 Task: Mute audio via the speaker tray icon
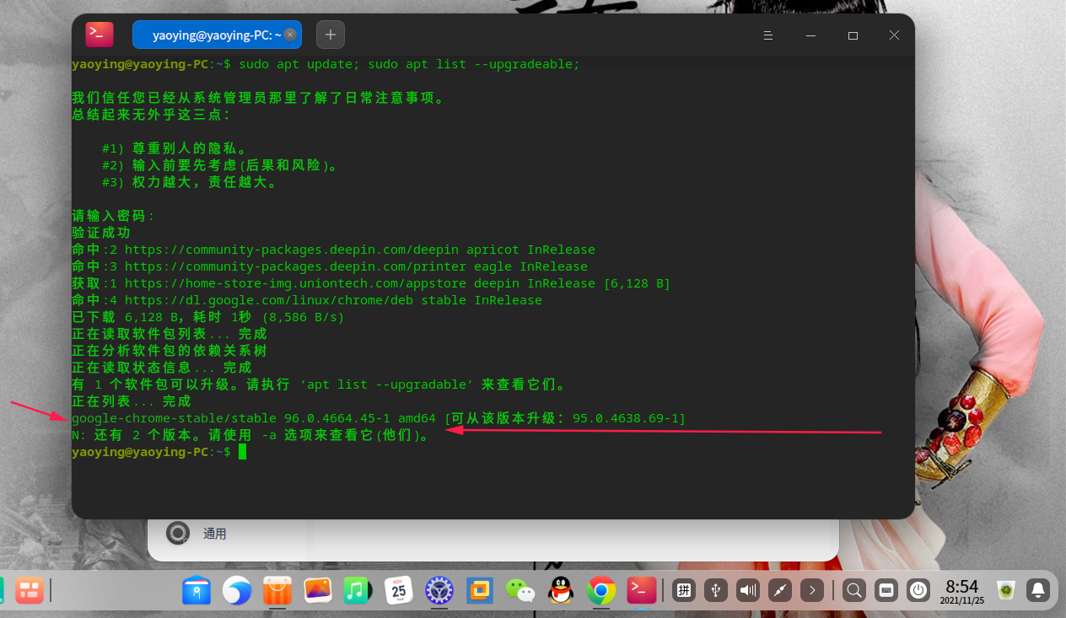point(747,590)
